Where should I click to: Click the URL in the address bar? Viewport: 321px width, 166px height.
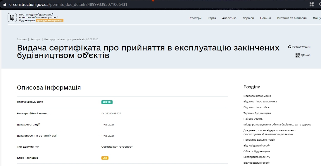click(x=68, y=4)
